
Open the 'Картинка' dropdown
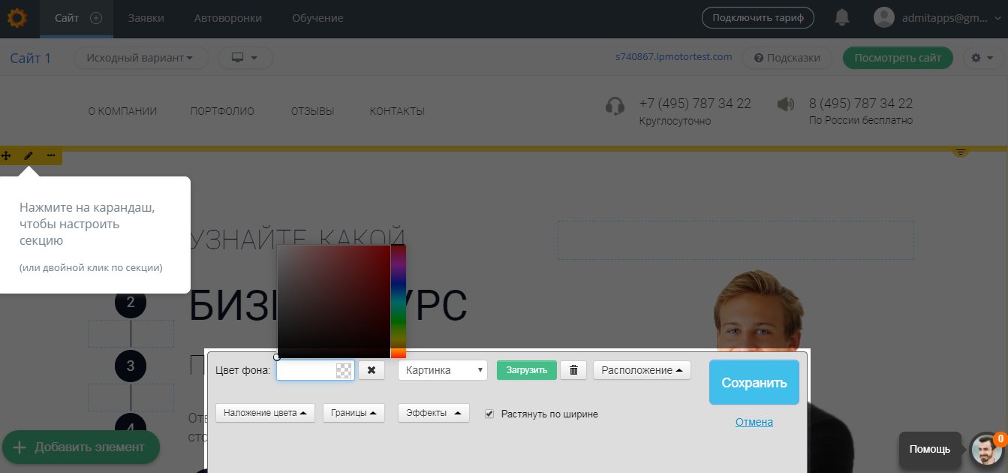point(442,369)
